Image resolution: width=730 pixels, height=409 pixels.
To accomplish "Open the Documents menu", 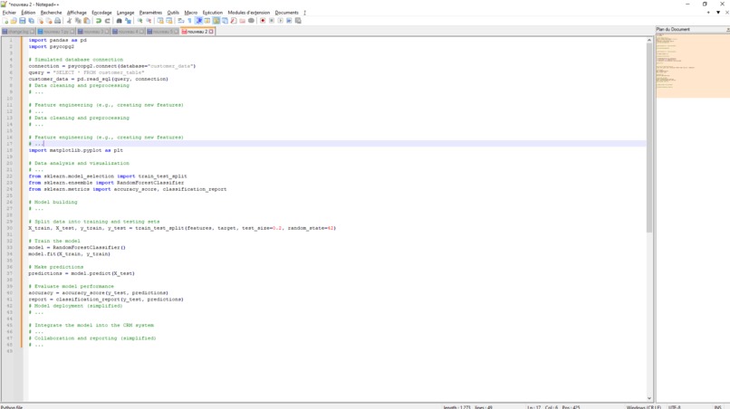I will (x=287, y=13).
